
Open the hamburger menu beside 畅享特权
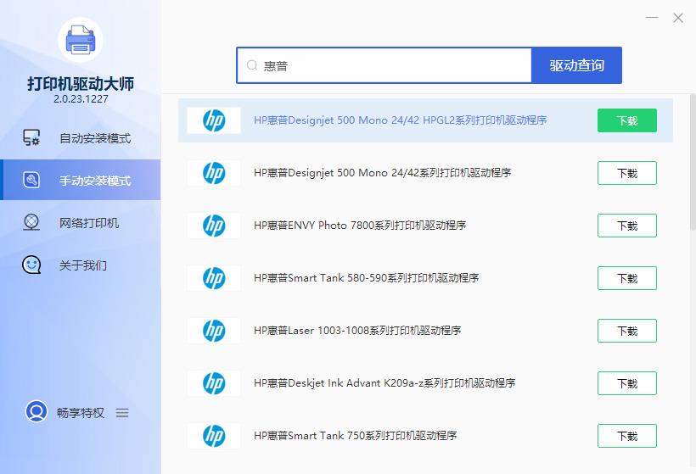point(122,413)
